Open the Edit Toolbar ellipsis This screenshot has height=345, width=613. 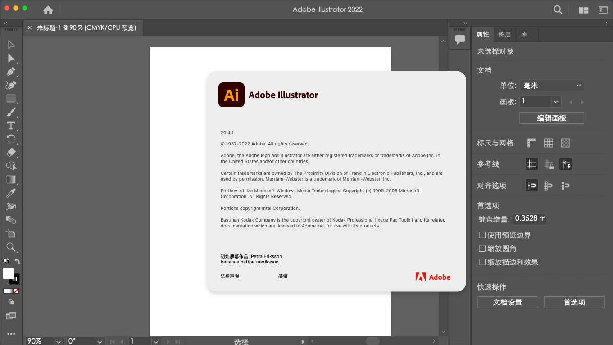pos(11,334)
